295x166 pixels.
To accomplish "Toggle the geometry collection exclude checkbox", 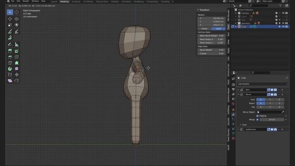I will [x=277, y=24].
